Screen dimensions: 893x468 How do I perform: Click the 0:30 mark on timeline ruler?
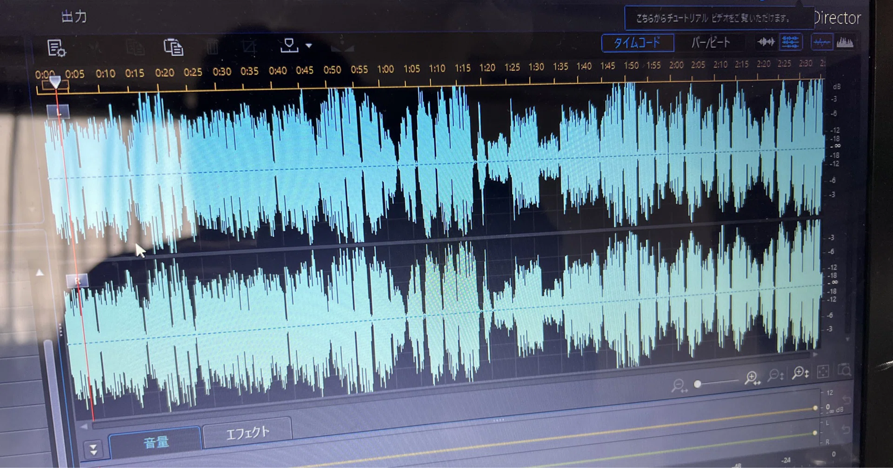click(x=222, y=72)
